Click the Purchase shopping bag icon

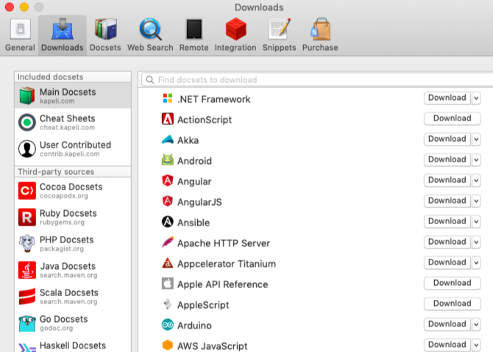(x=320, y=35)
